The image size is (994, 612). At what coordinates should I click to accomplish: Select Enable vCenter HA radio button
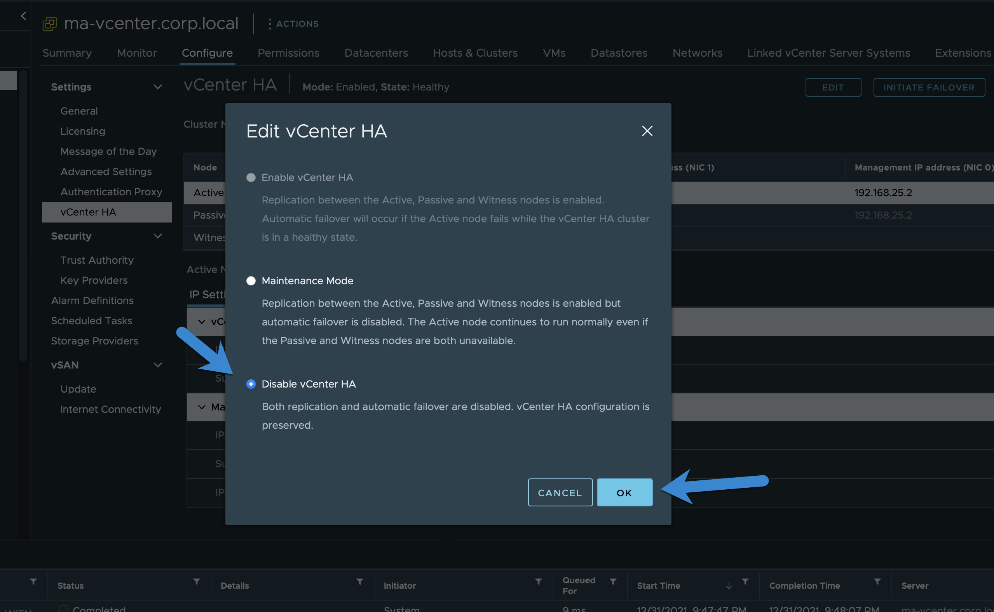pos(251,177)
